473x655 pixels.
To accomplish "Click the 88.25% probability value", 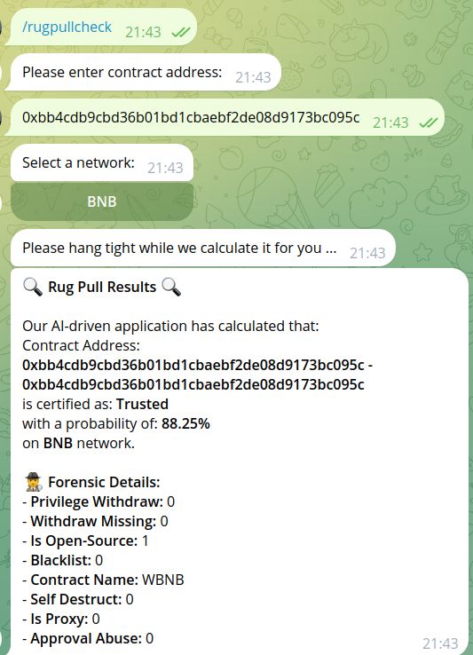I will point(185,423).
